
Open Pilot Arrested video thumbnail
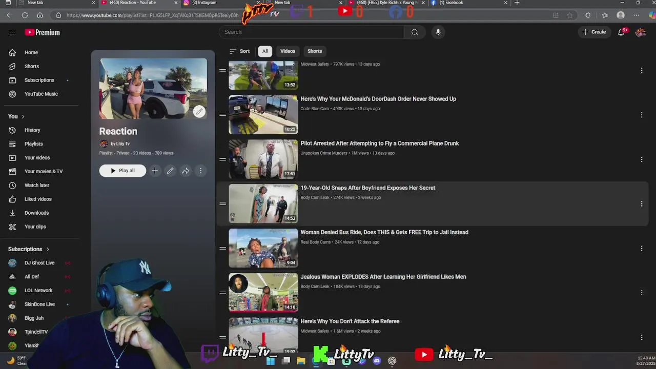point(263,159)
